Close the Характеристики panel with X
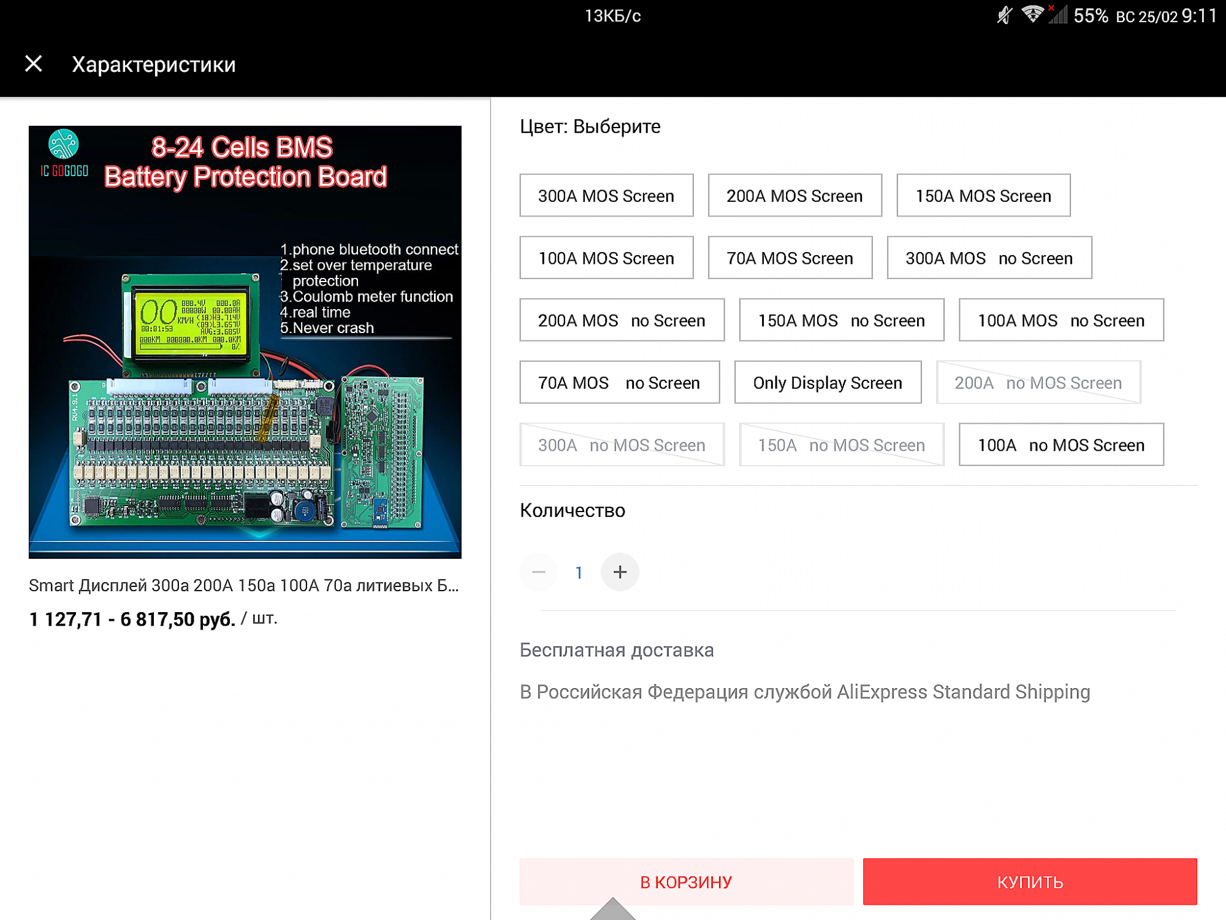The height and width of the screenshot is (920, 1226). coord(34,64)
